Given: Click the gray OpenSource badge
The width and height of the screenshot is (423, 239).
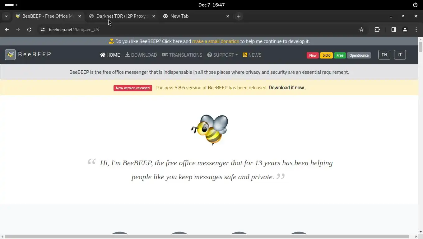Looking at the screenshot, I should 359,55.
